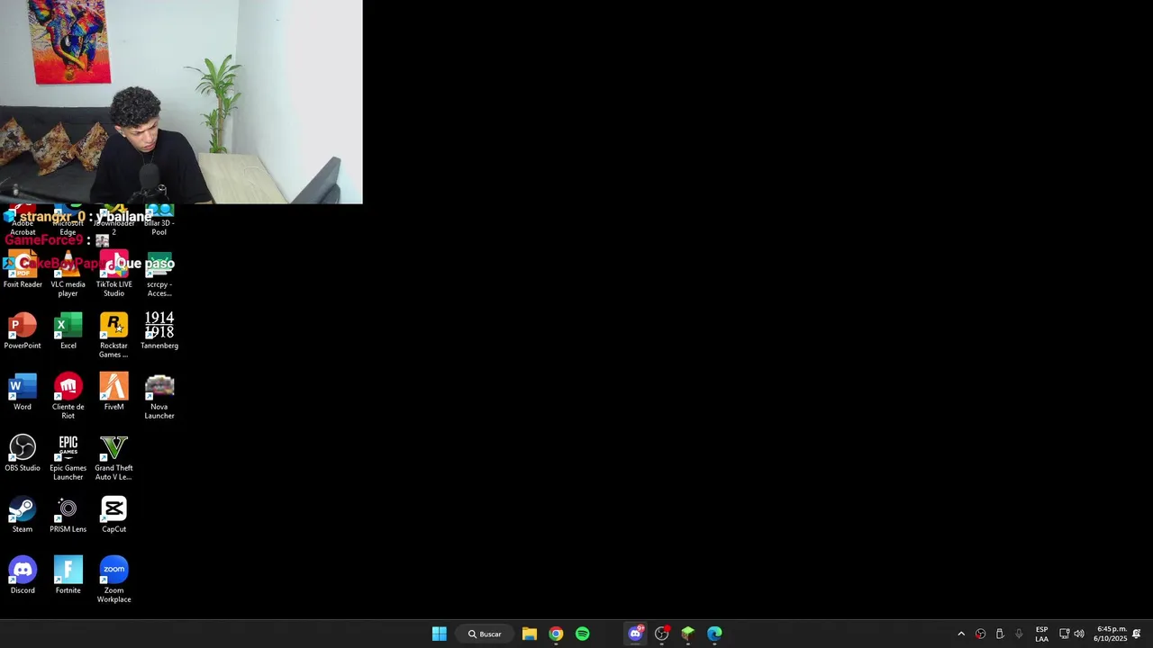Viewport: 1153px width, 648px height.
Task: Select the Excel desktop shortcut
Action: (68, 331)
